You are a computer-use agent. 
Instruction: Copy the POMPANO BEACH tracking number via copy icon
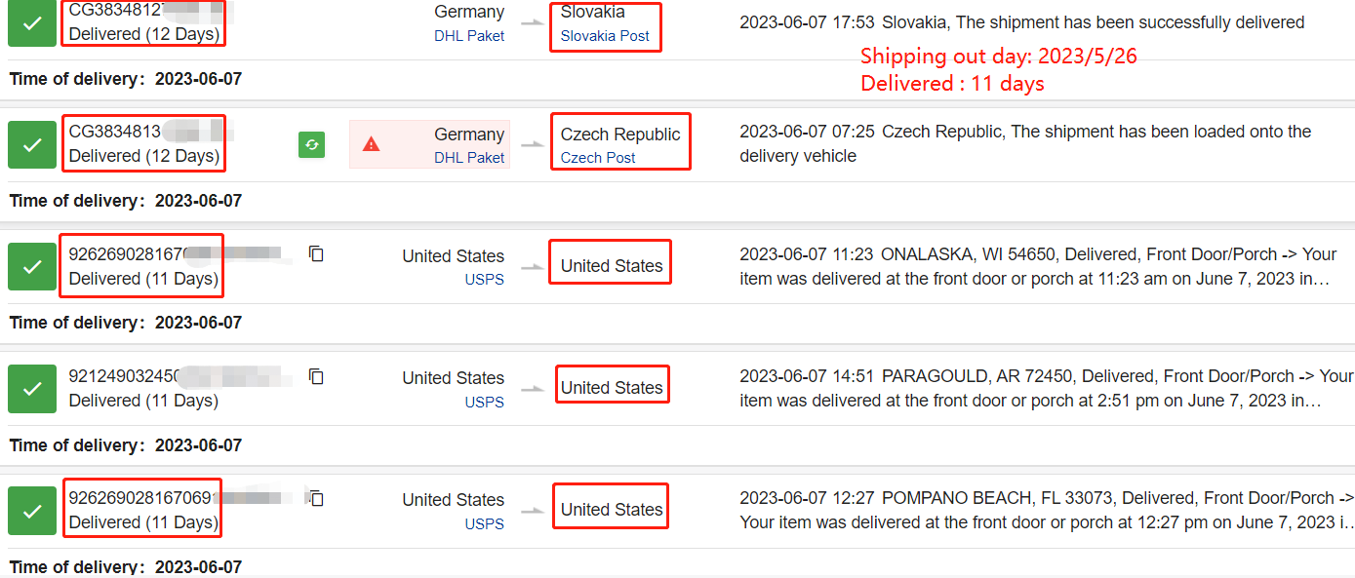click(316, 498)
